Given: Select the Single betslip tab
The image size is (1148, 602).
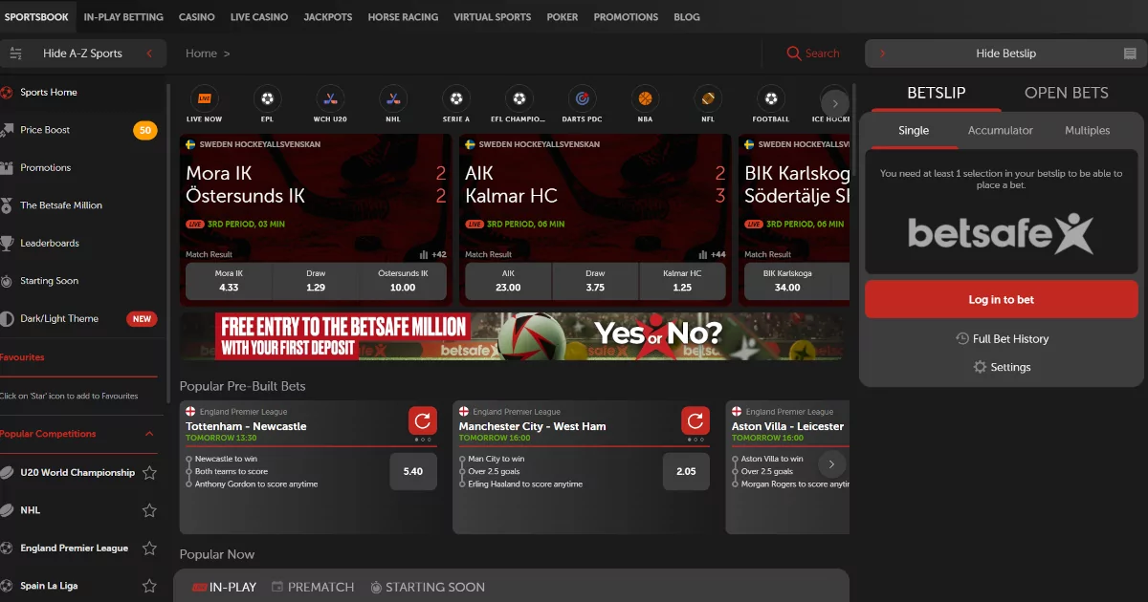Looking at the screenshot, I should 914,131.
